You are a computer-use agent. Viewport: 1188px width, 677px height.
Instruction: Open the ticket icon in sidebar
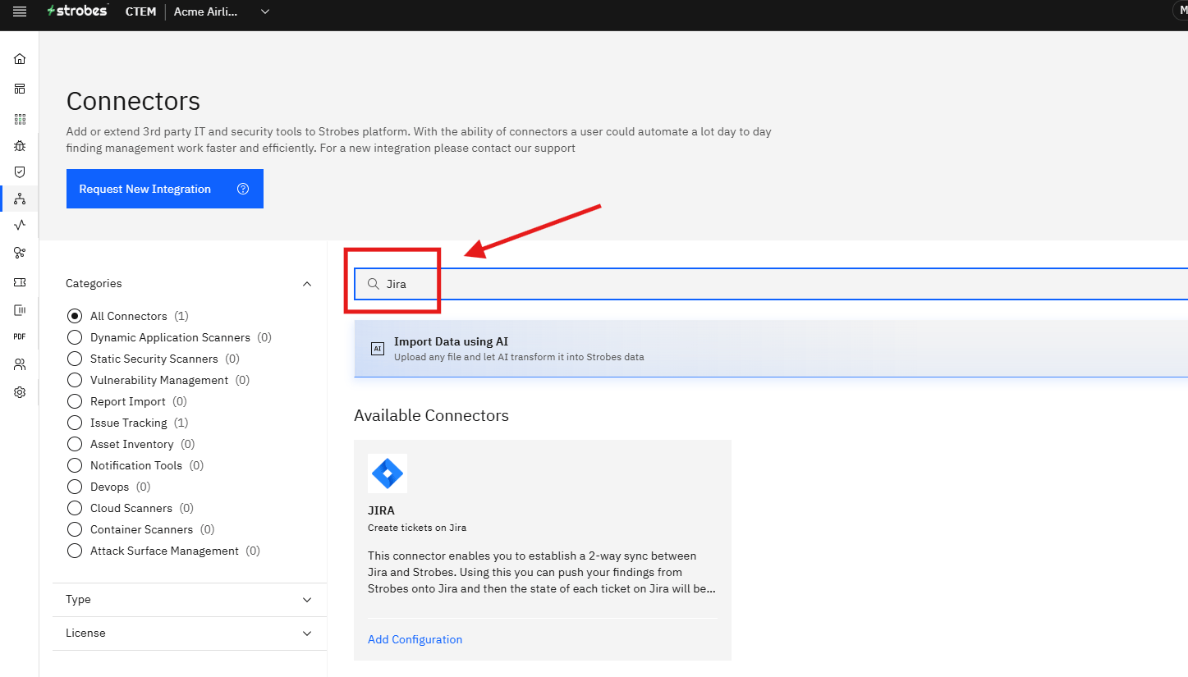20,281
